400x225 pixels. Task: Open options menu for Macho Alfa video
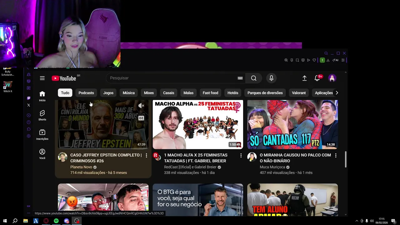click(x=241, y=155)
